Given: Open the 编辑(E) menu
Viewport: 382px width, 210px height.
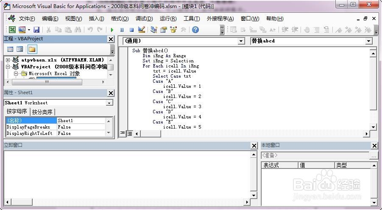Looking at the screenshot, I should [50, 19].
